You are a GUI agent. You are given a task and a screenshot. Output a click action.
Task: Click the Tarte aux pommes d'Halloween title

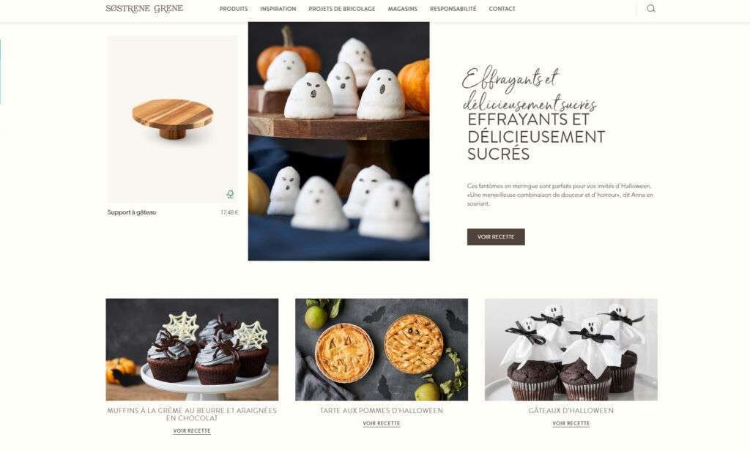coord(381,410)
